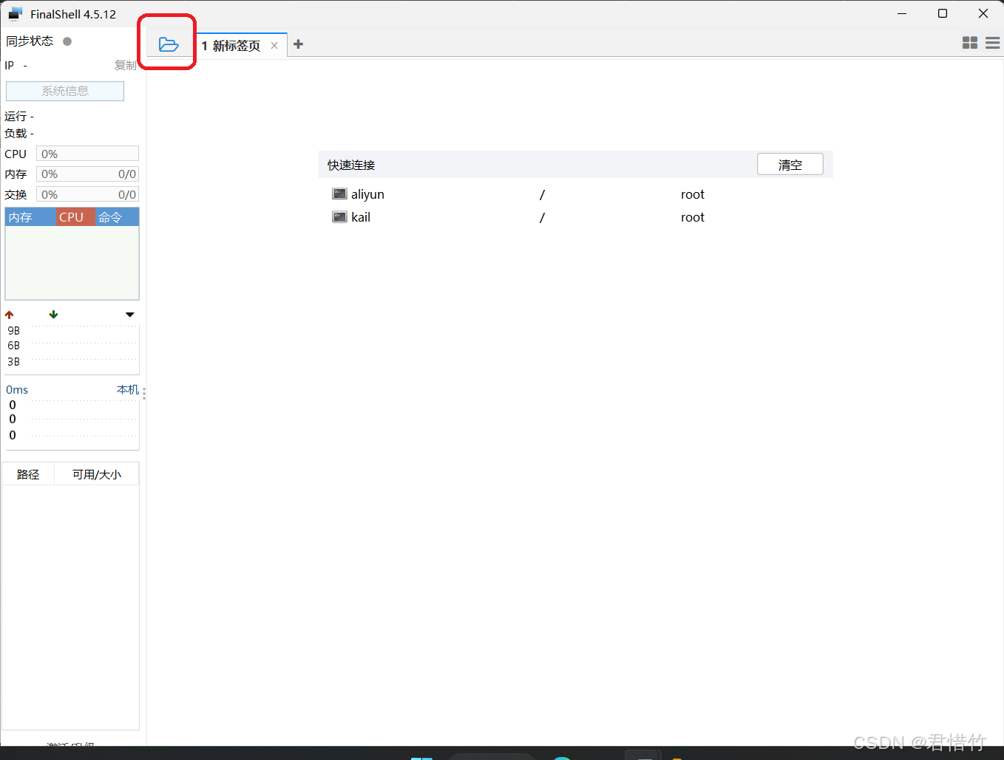Switch to grid layout view icon

click(970, 43)
